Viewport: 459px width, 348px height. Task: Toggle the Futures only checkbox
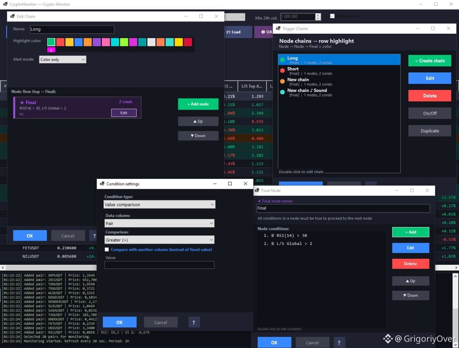tap(332, 16)
